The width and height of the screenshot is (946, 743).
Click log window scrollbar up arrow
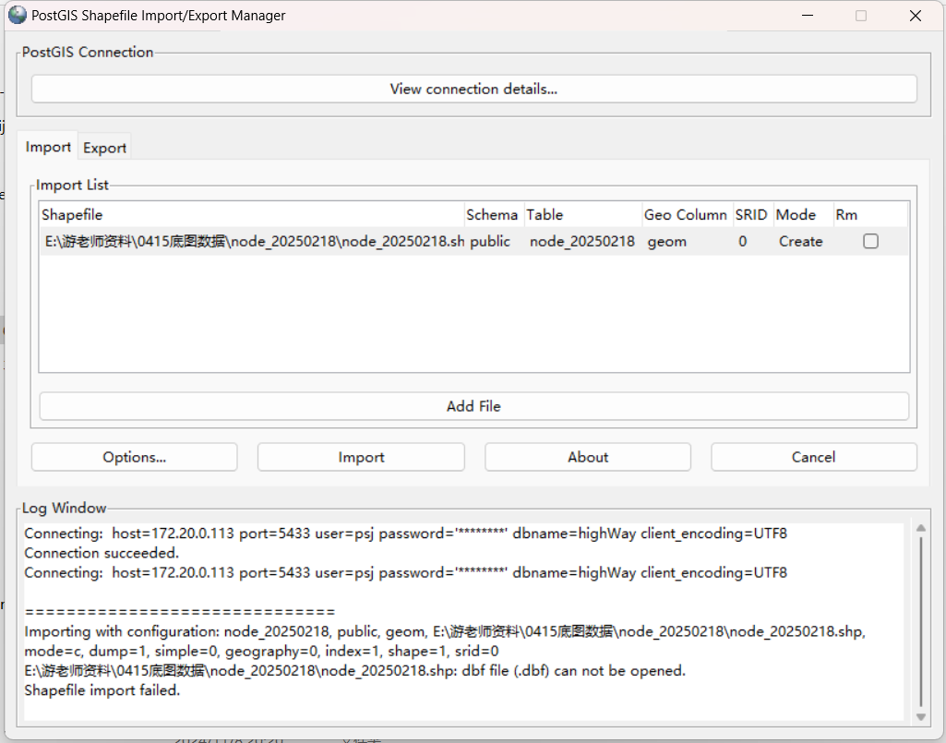[921, 528]
